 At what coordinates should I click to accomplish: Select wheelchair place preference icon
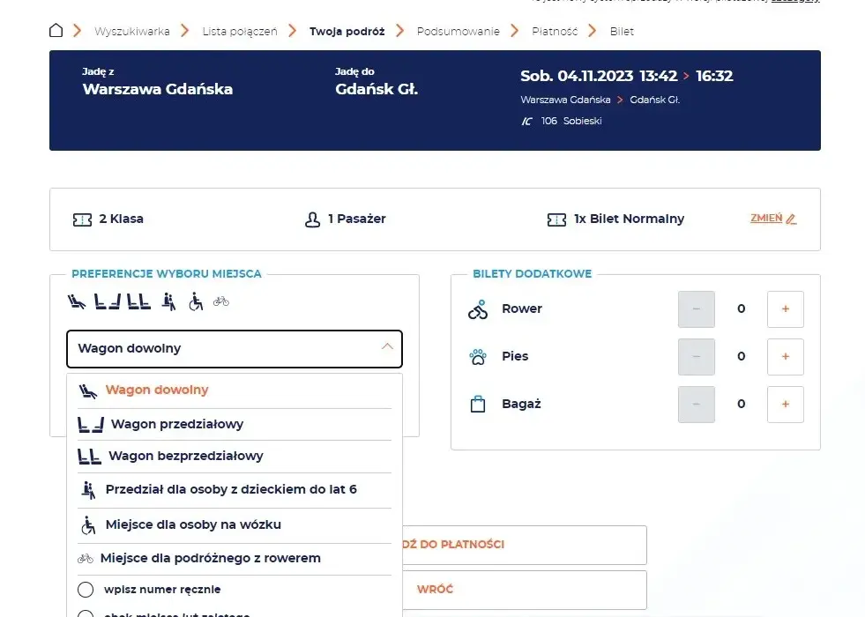tap(196, 301)
